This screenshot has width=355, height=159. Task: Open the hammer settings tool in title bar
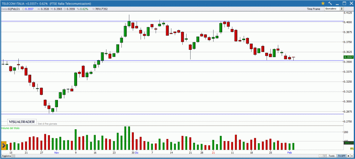coord(330,3)
